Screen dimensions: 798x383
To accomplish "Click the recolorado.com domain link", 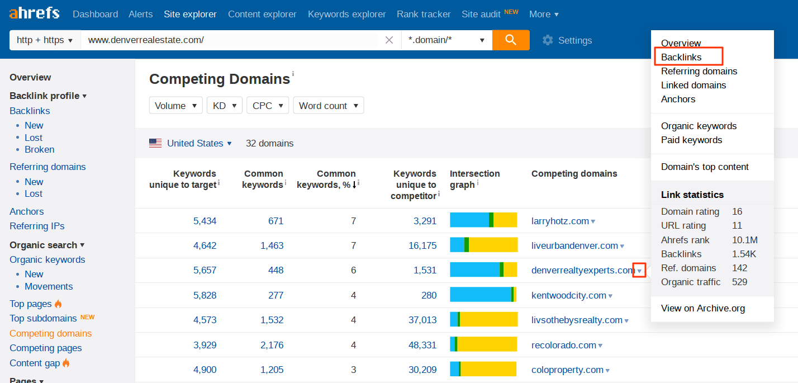I will click(x=564, y=345).
